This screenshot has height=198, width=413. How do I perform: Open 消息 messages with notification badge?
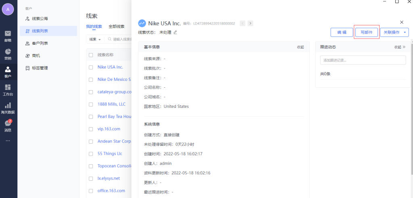coord(8,126)
